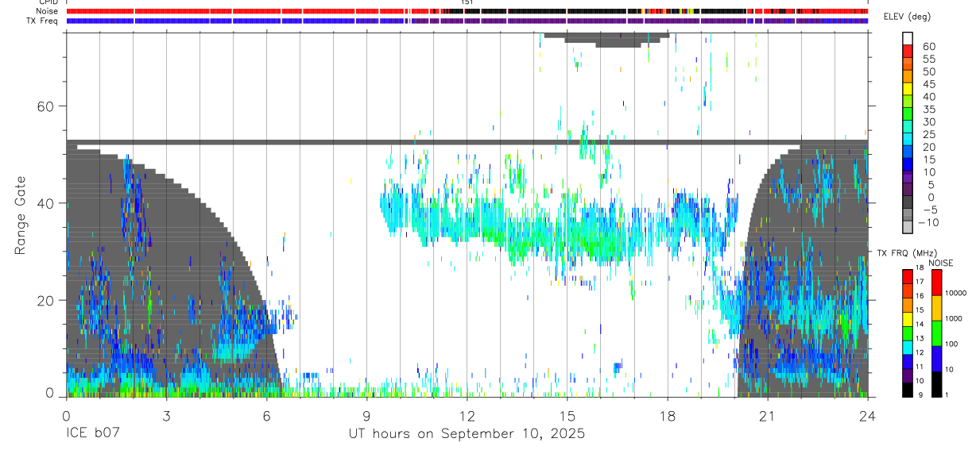Click the 24 hour label on time axis
The image size is (976, 450).
pos(867,414)
